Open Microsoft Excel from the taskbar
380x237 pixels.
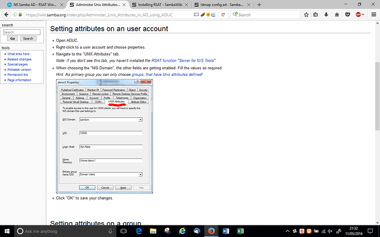240,231
